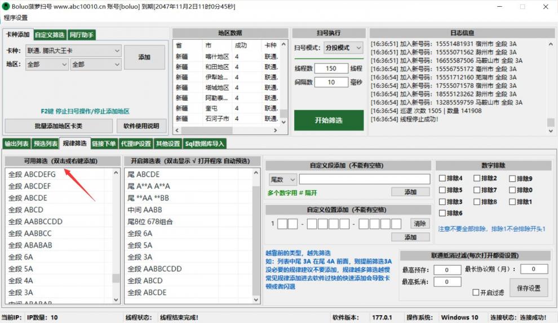Open the 尾数 dropdown in 自定义段添加
The image size is (558, 323).
282,180
